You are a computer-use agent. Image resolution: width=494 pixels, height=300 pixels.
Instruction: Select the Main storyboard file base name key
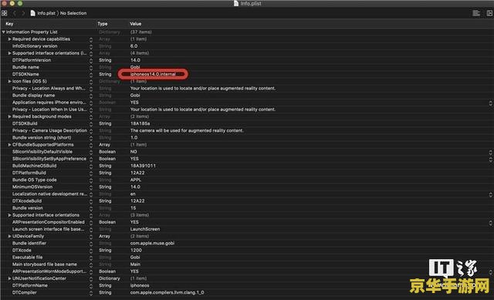(45, 265)
